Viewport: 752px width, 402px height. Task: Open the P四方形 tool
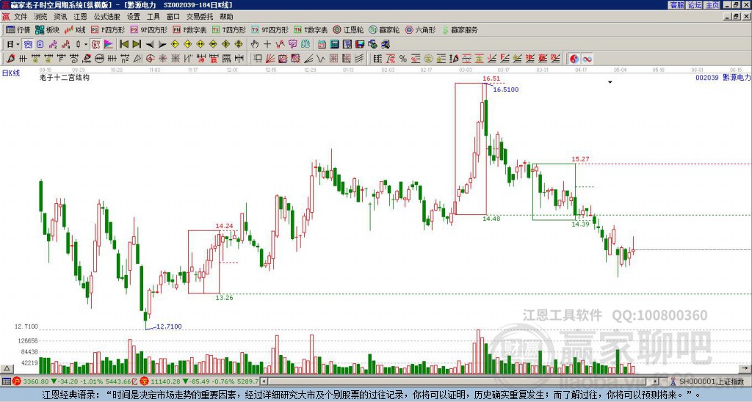click(108, 29)
